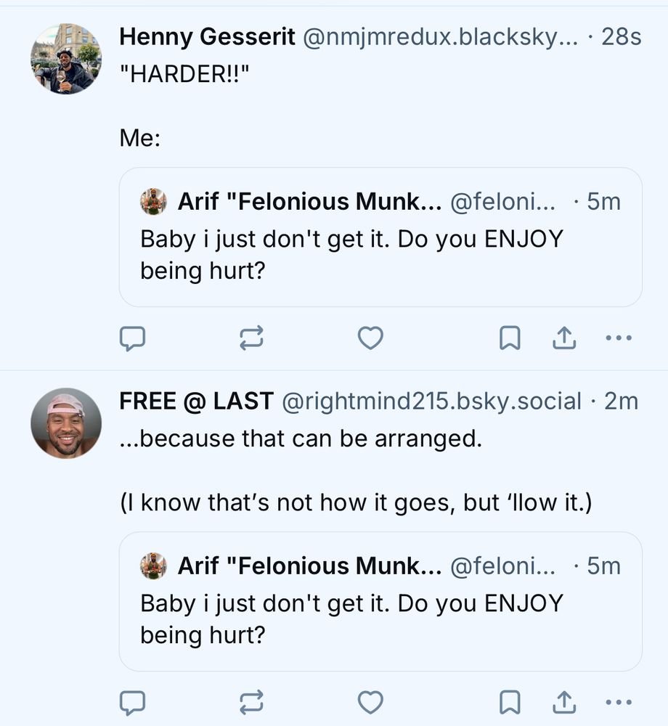Open more options on Henny Gesserit's post

coord(619,338)
